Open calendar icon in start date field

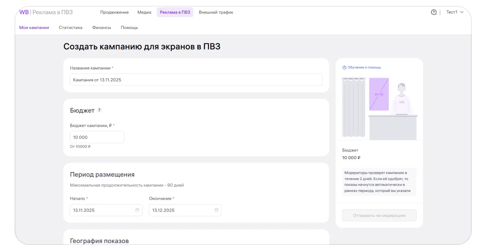pyautogui.click(x=137, y=210)
